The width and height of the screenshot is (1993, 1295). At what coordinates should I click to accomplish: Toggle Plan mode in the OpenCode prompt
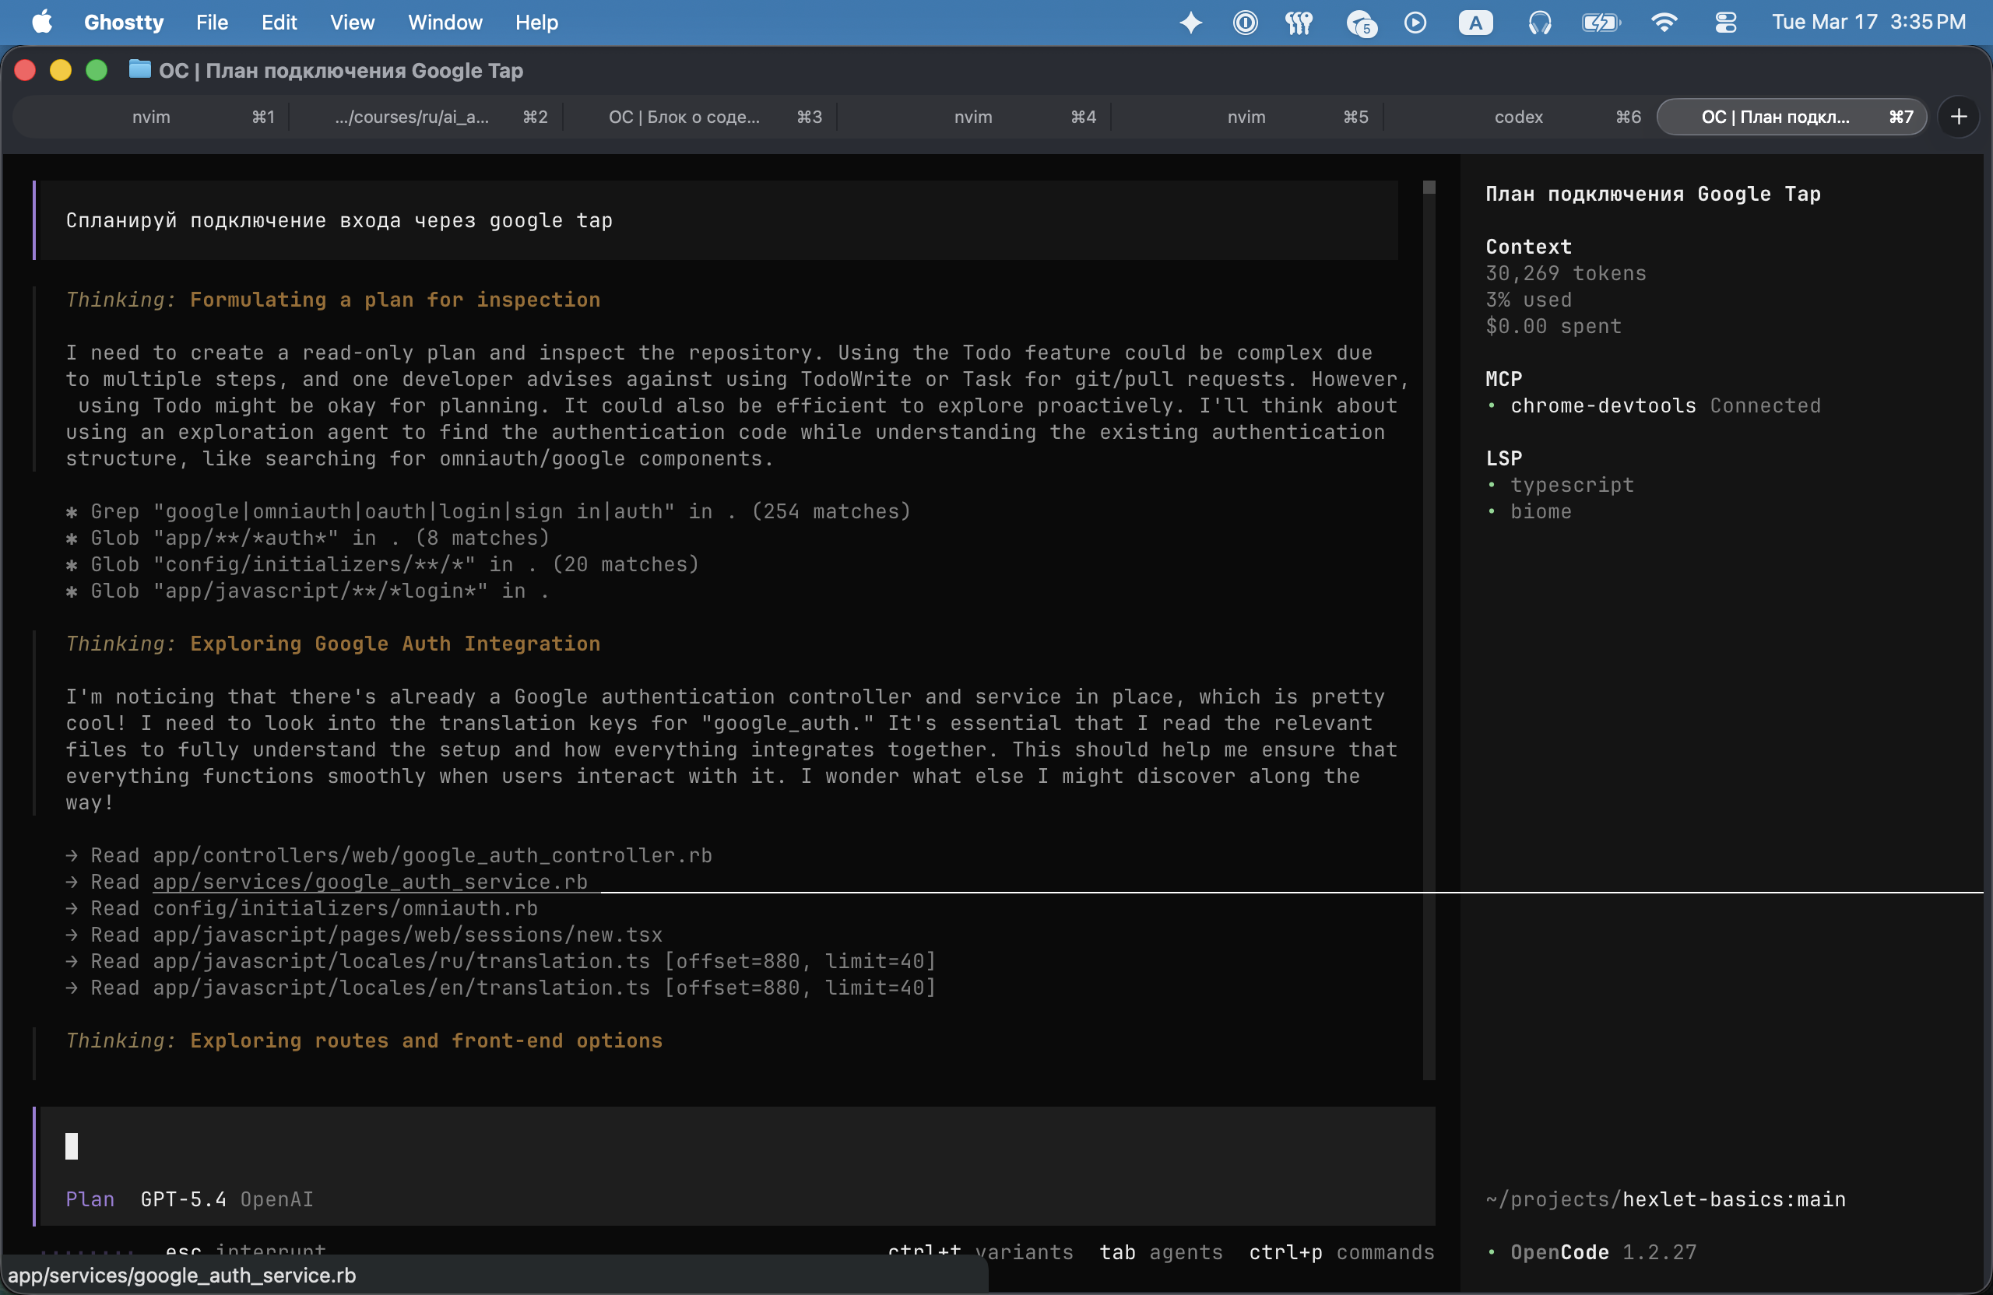[x=90, y=1198]
